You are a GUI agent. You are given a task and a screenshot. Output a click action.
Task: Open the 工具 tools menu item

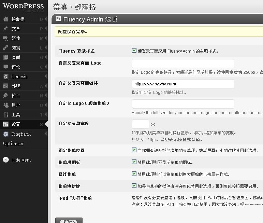click(x=16, y=115)
